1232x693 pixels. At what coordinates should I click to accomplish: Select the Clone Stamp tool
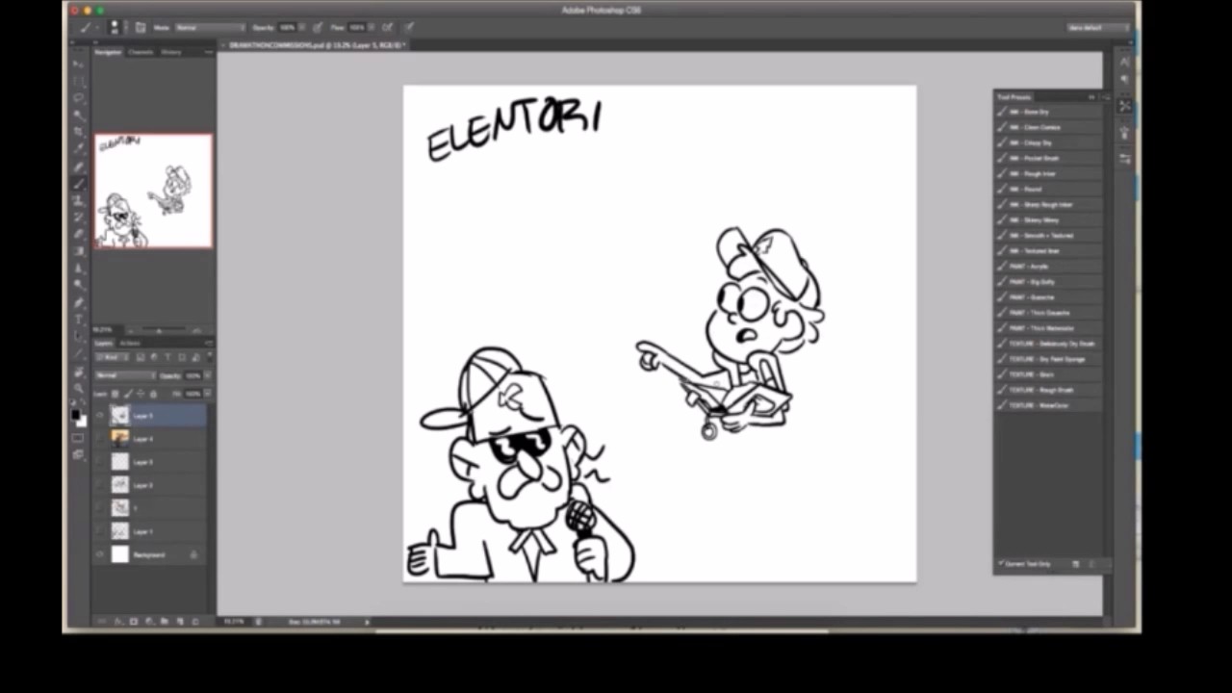pyautogui.click(x=79, y=200)
